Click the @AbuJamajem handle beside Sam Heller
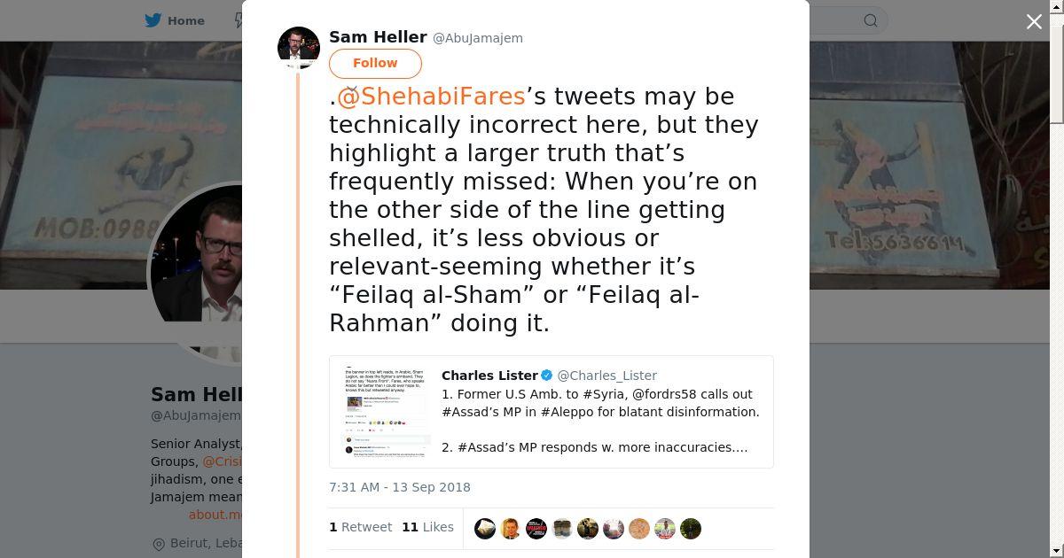Screen dimensions: 1064x558 (478, 38)
